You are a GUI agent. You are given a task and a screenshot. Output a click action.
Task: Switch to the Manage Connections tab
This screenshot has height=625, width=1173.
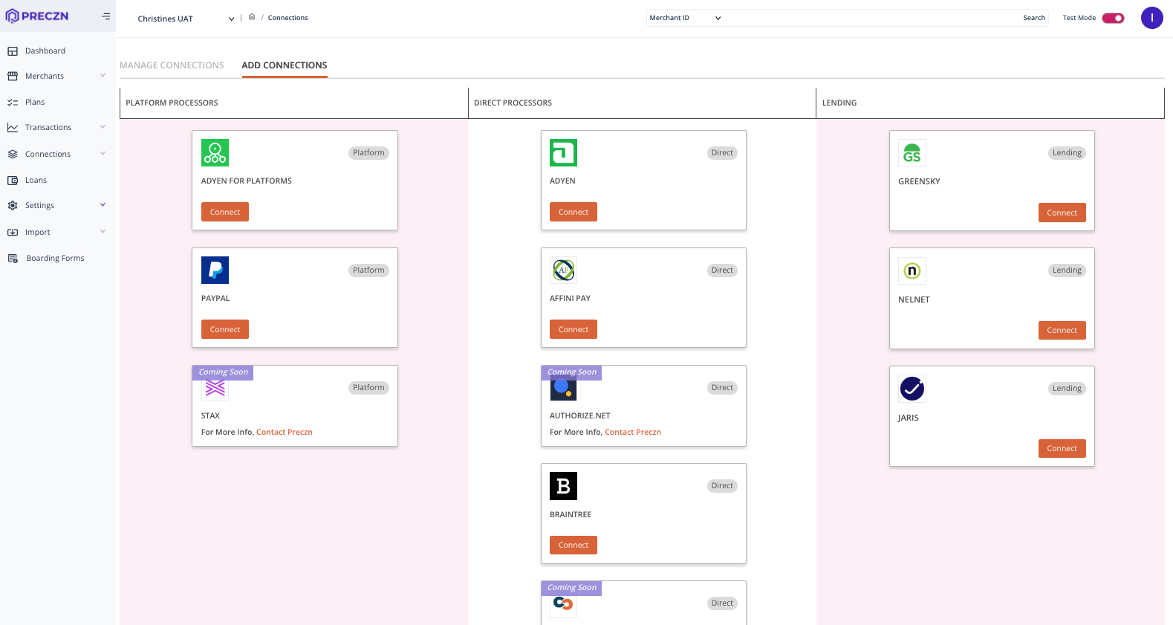tap(172, 65)
